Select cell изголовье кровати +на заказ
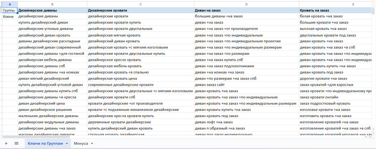This screenshot has width=376, height=149. 335,110
